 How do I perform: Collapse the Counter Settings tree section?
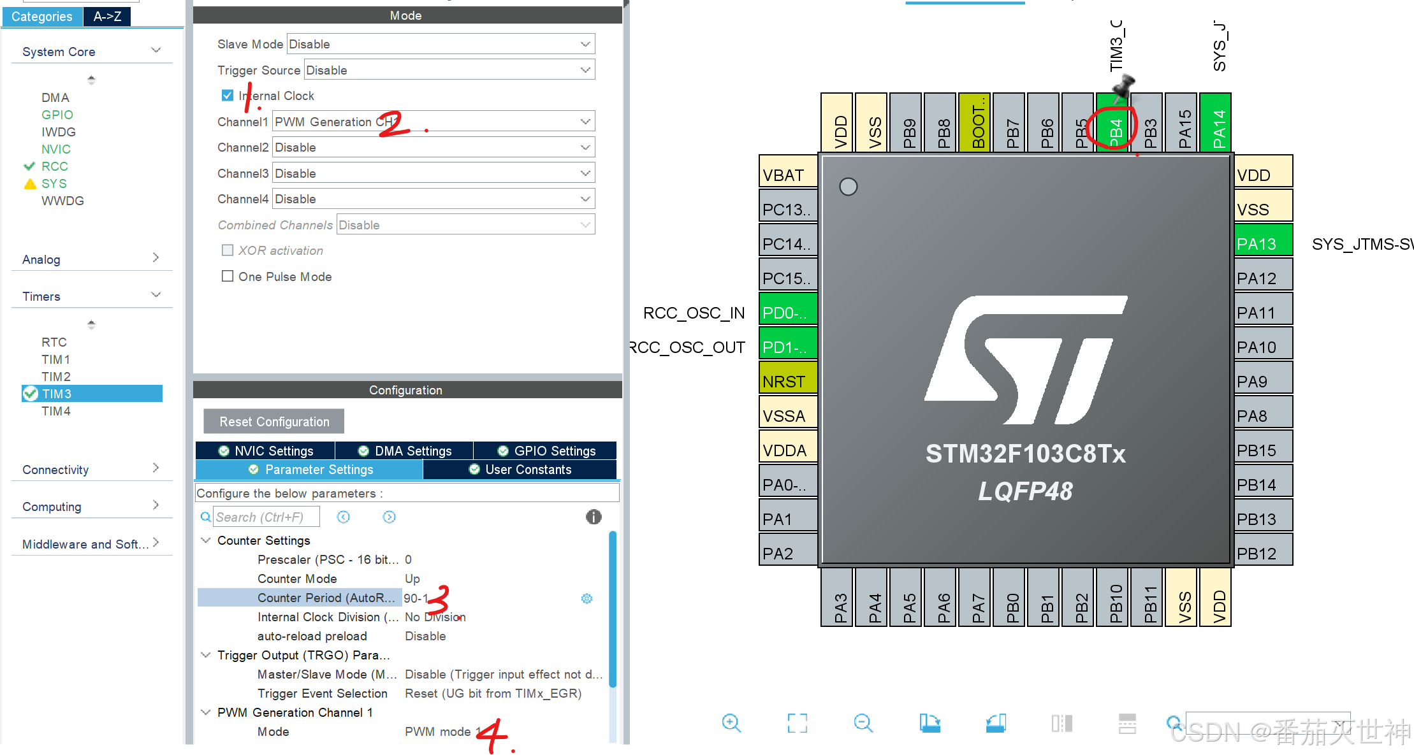(x=206, y=540)
